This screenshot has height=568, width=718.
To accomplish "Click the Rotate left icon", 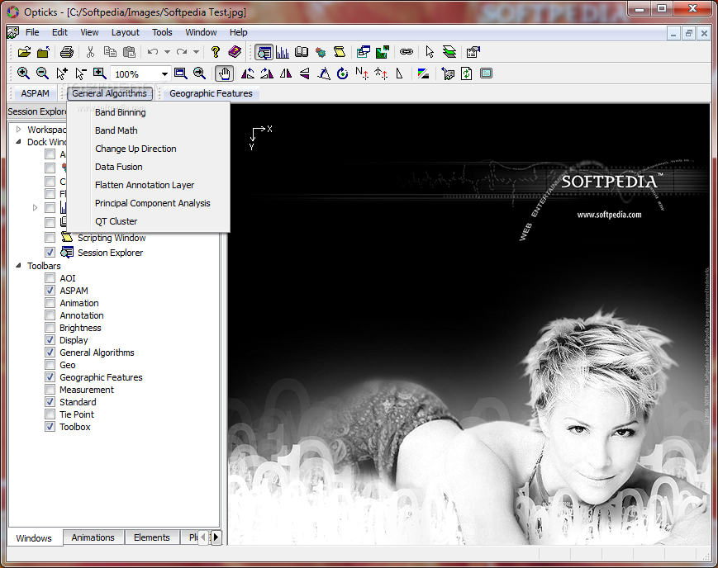I will [248, 73].
